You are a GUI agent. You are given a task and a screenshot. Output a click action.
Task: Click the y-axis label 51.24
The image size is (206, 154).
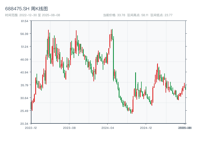pyautogui.click(x=24, y=47)
